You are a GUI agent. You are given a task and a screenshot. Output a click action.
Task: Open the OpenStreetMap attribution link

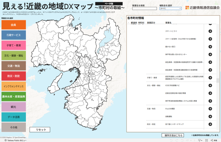click(19, 137)
